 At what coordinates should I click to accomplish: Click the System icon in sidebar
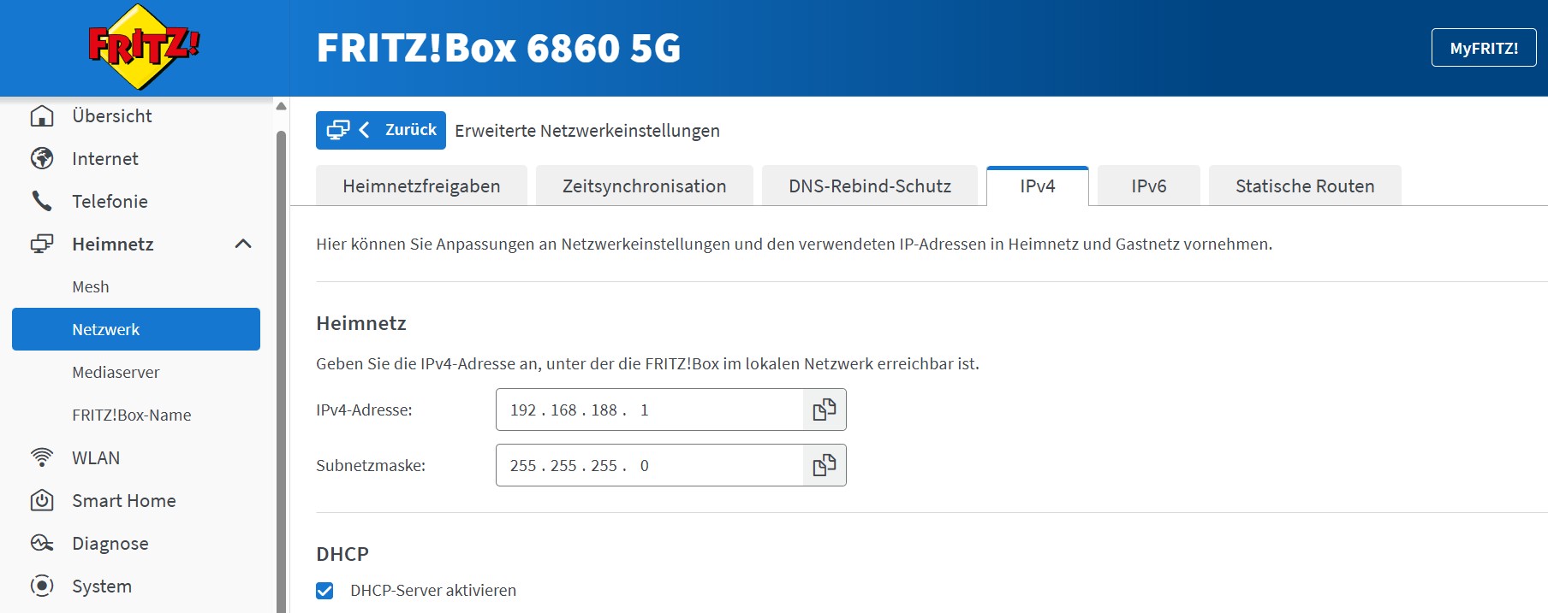coord(42,586)
